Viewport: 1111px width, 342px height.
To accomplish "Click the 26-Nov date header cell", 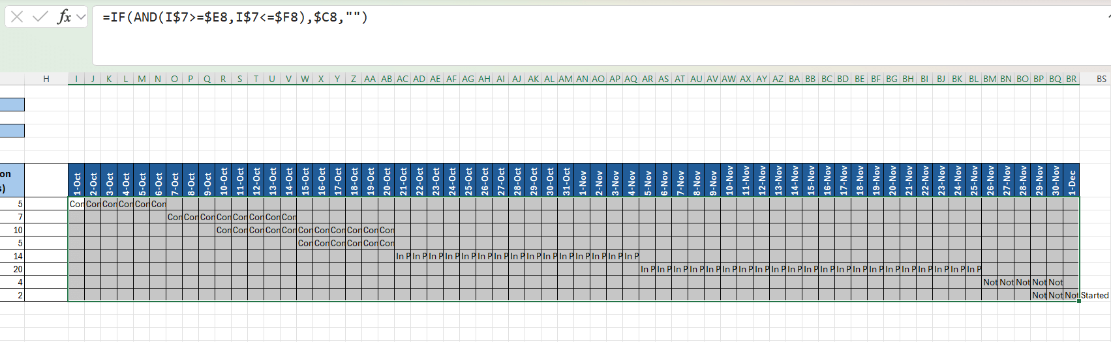I will point(990,180).
